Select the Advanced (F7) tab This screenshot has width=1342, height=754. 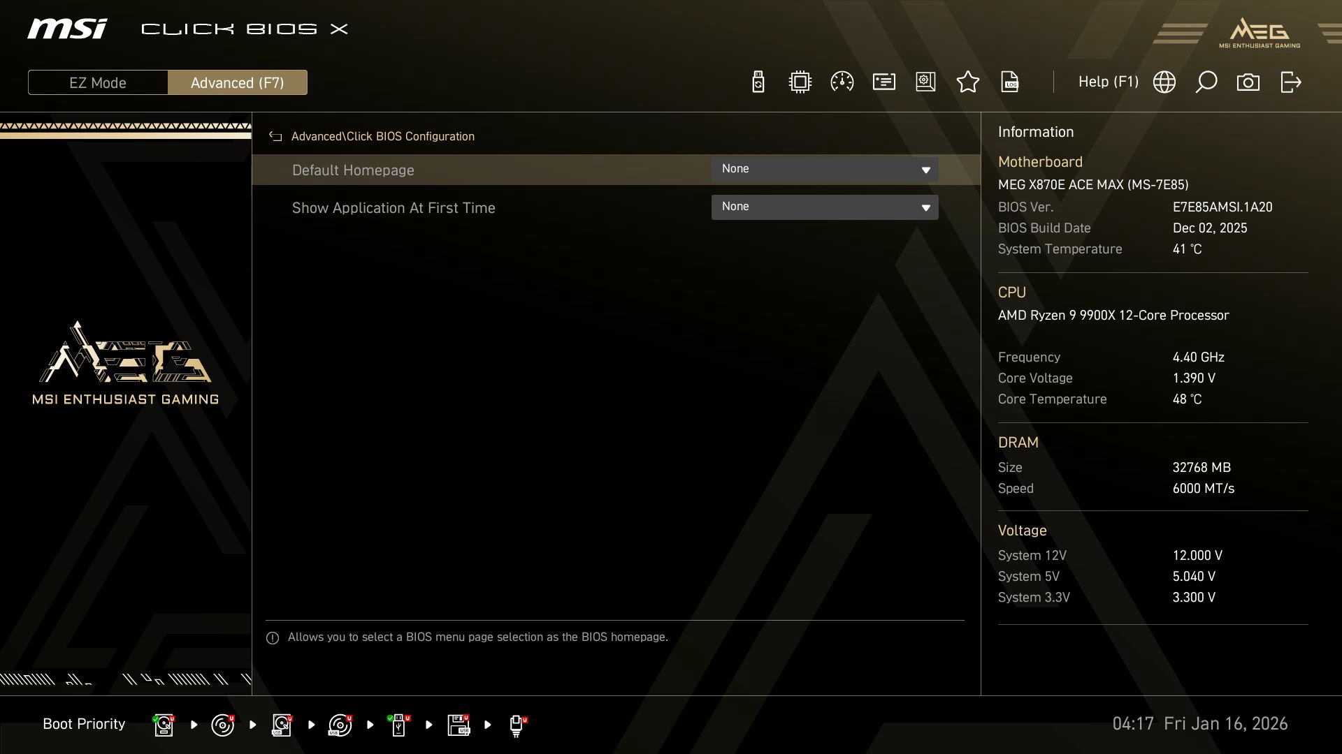(x=238, y=82)
